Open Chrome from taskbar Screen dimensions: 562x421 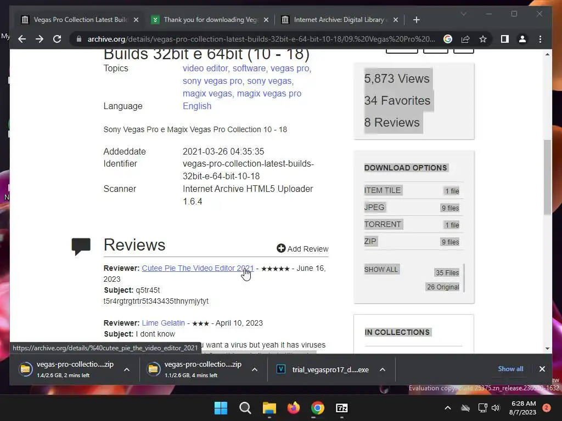tap(318, 408)
